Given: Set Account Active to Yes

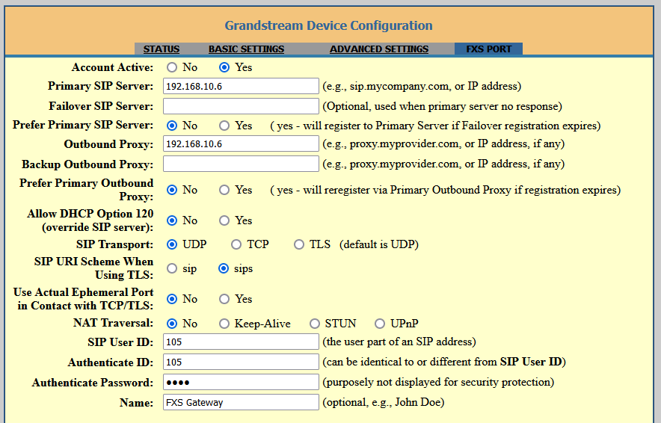Looking at the screenshot, I should (x=224, y=67).
